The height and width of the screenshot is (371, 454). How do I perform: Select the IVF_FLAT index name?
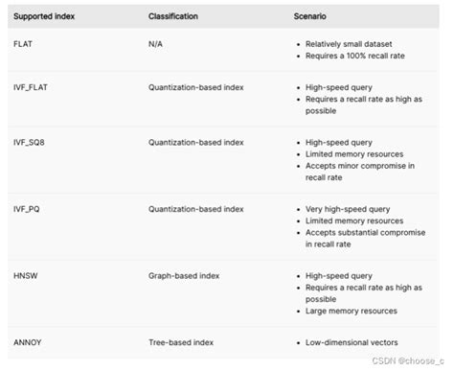(x=31, y=87)
